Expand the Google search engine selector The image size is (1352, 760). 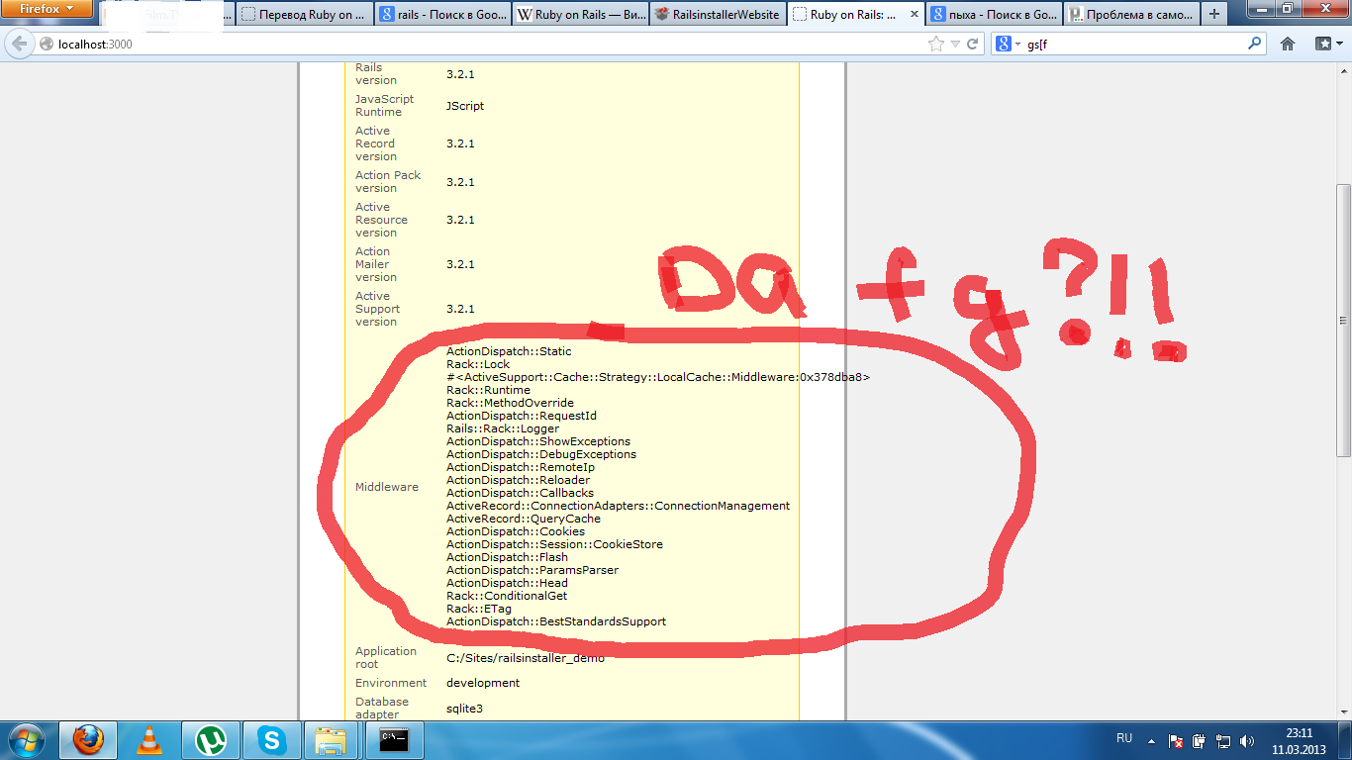1009,45
